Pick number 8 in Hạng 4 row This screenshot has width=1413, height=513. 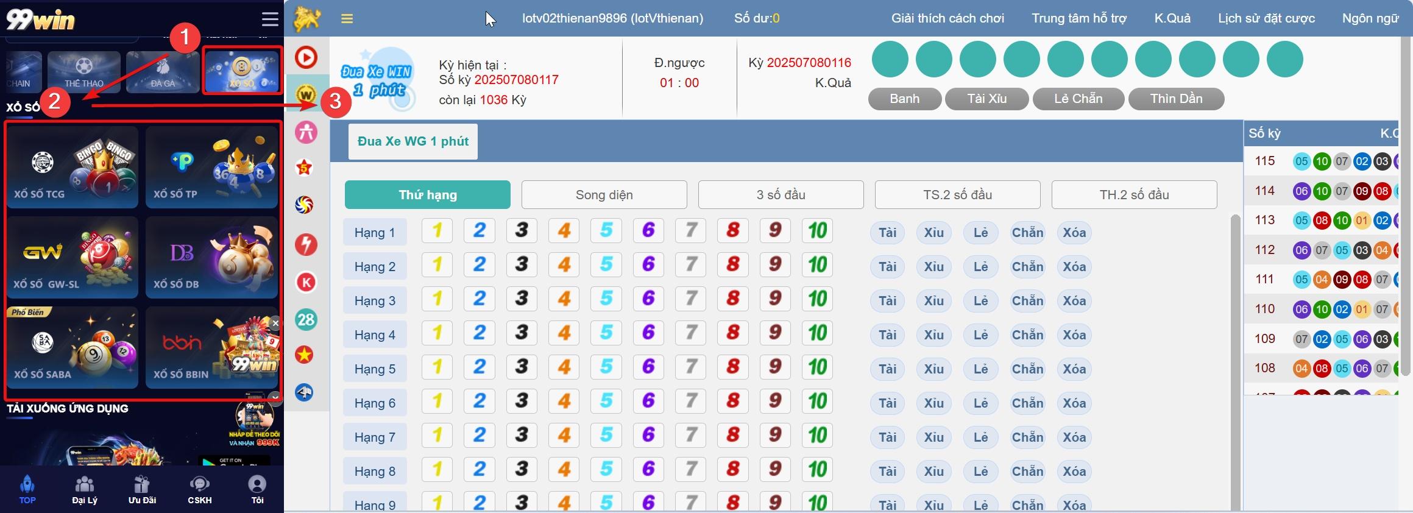[x=733, y=333]
